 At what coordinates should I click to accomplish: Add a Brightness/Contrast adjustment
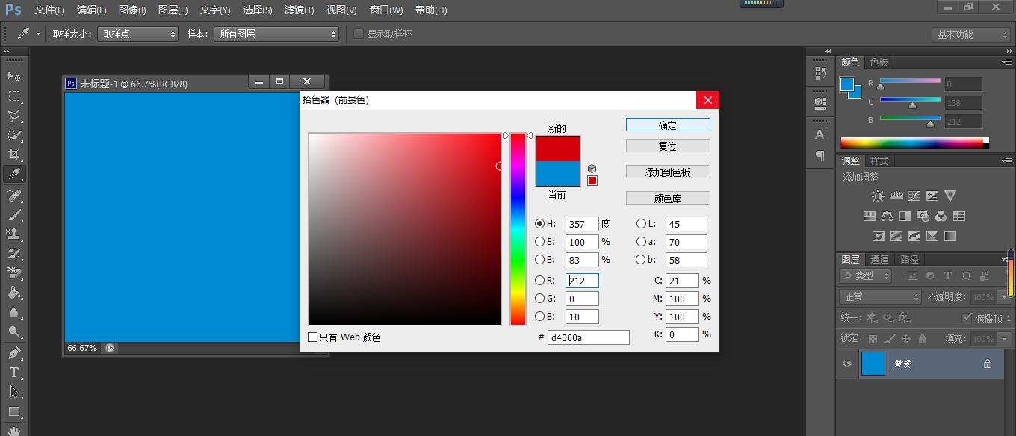point(878,195)
